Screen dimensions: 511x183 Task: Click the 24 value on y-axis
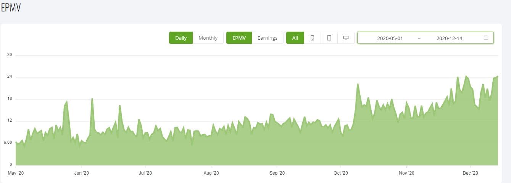(x=10, y=77)
